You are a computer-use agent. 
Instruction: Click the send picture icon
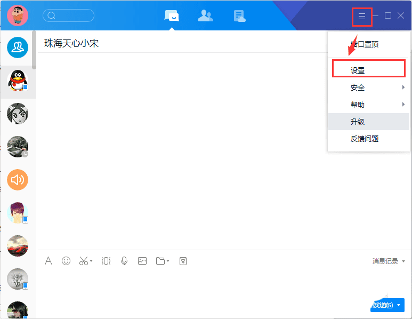coord(142,261)
